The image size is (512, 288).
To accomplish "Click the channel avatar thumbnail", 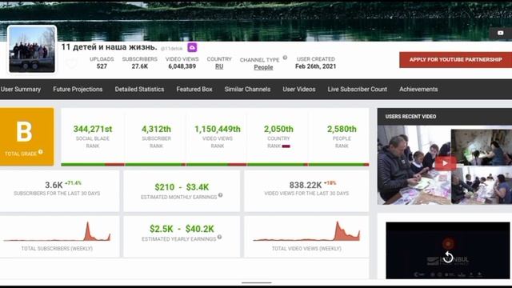I will [32, 50].
